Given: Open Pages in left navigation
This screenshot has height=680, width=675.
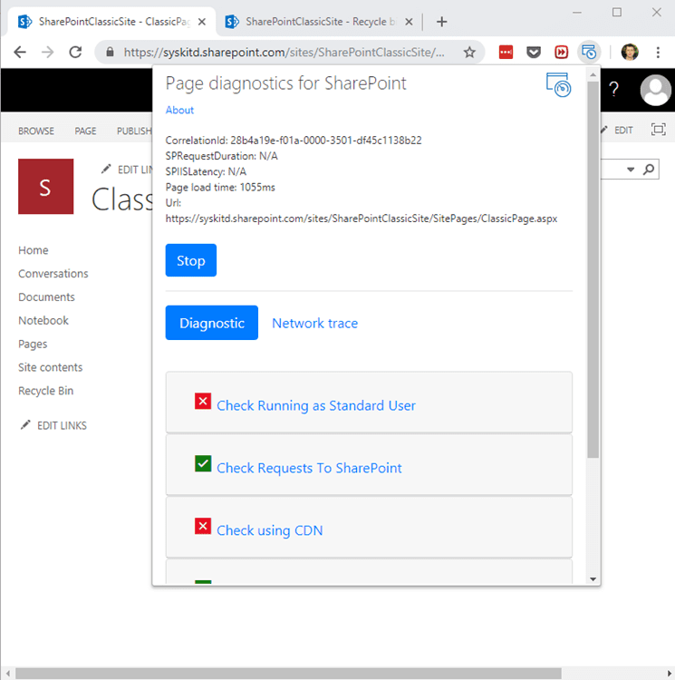Looking at the screenshot, I should click(x=33, y=344).
